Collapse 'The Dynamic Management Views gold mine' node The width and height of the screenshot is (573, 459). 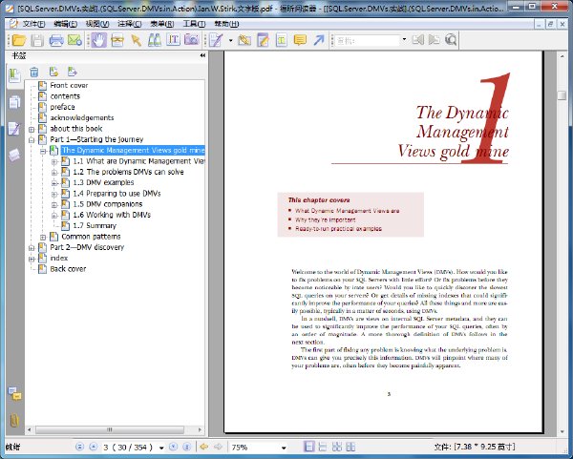[43, 151]
